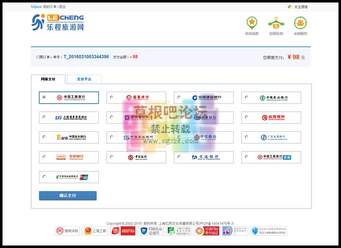This screenshot has width=341, height=248.
Task: Click the 信用评级 footer badge
Action: click(67, 231)
